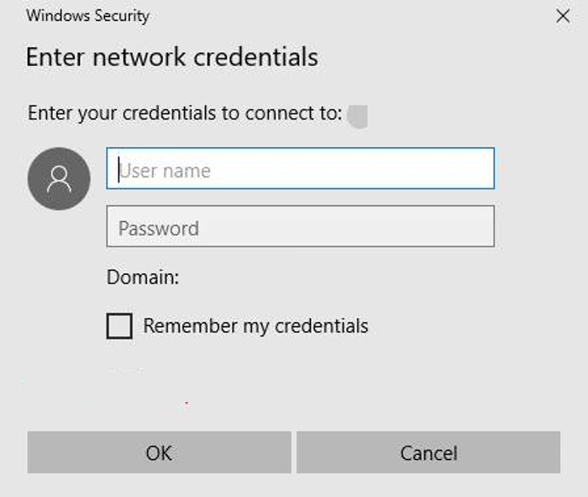Image resolution: width=588 pixels, height=497 pixels.
Task: Click the person silhouette inside the gray circle
Action: (x=59, y=179)
